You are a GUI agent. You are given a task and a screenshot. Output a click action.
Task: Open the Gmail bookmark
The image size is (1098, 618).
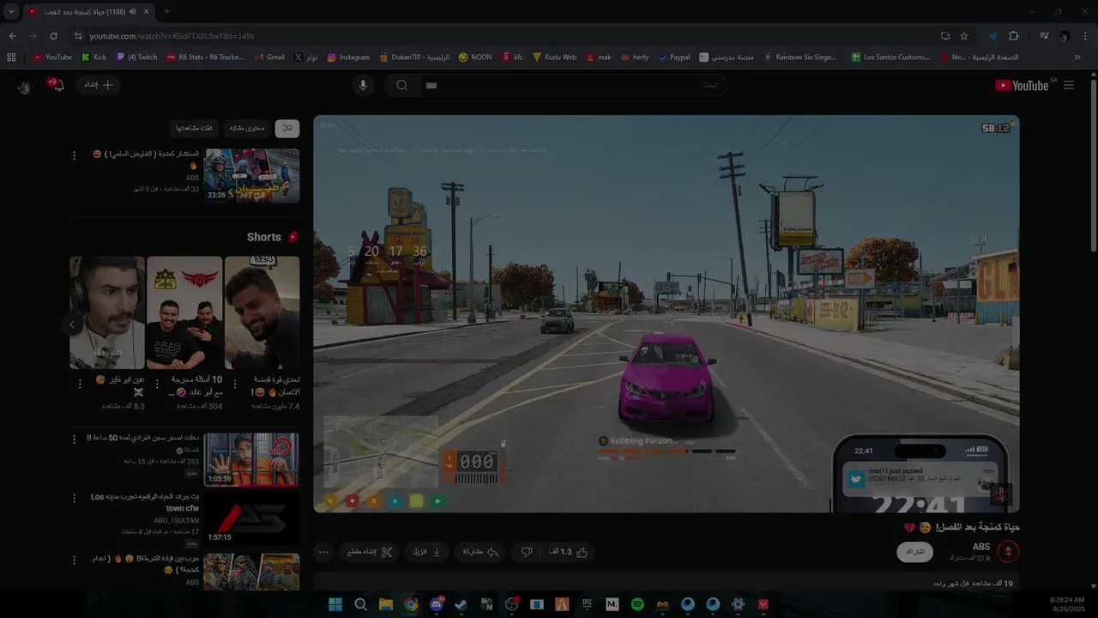pos(268,57)
